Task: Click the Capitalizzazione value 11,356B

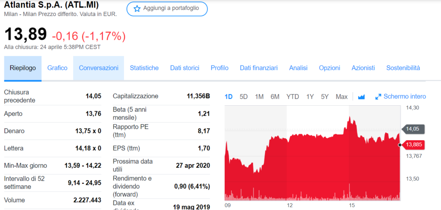Action: [198, 96]
